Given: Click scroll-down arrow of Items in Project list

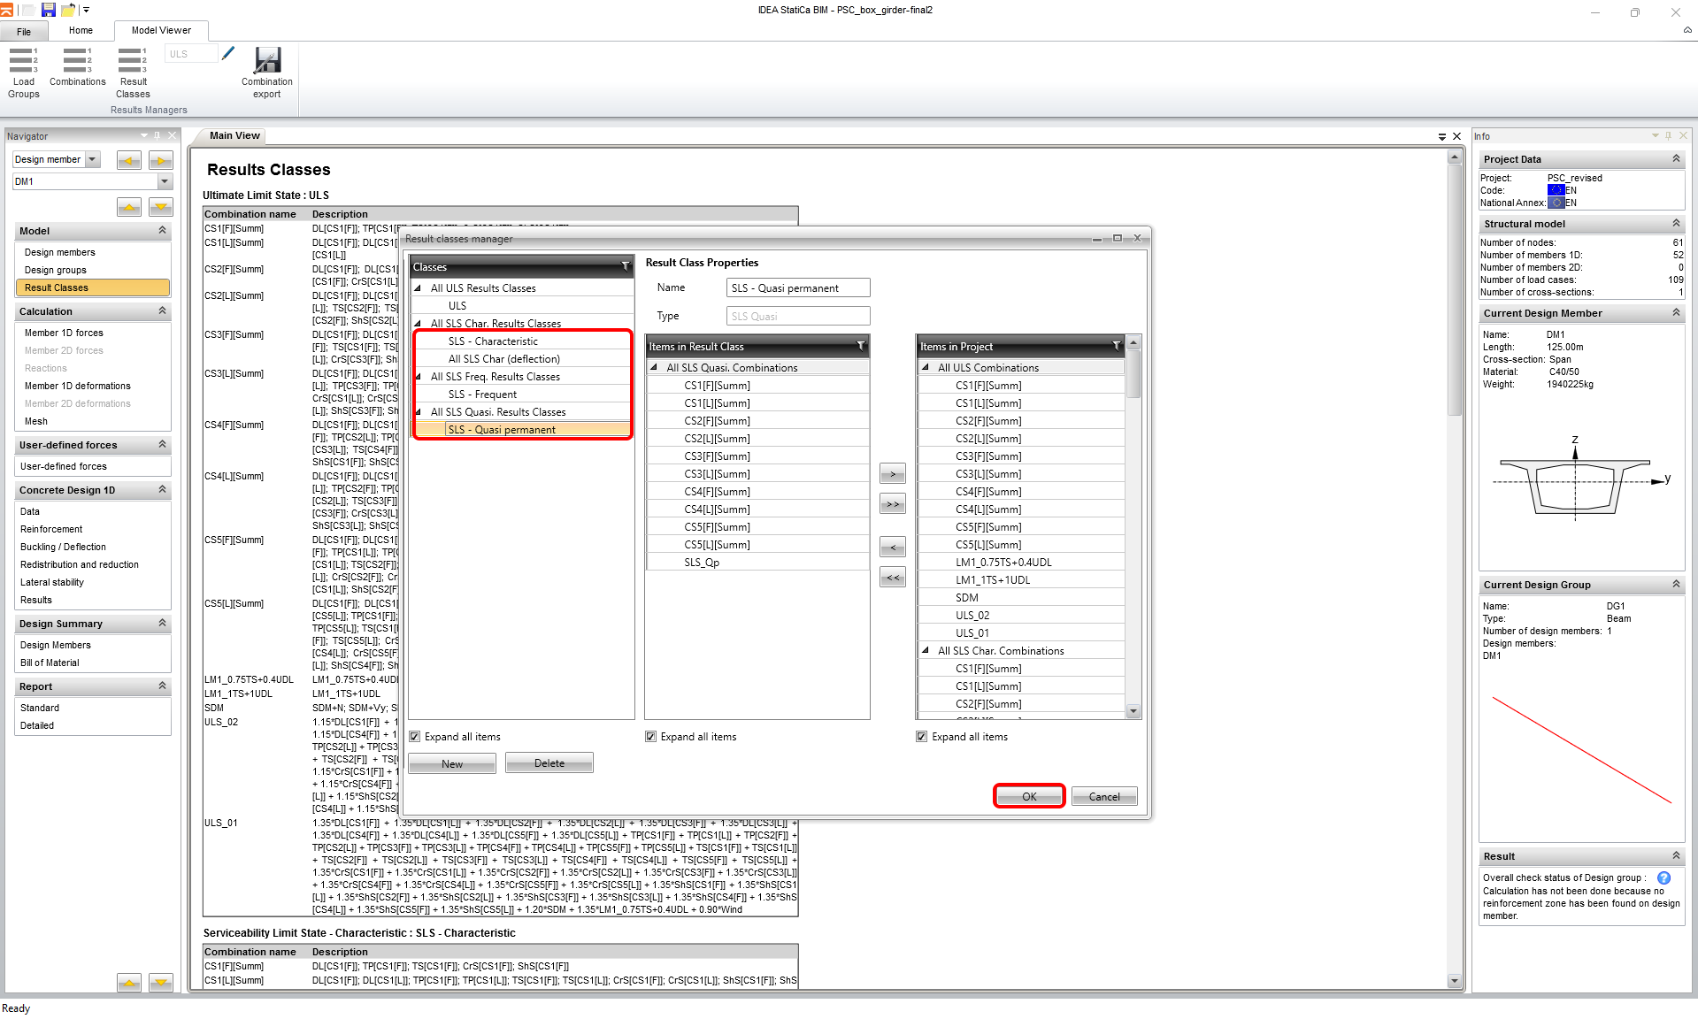Looking at the screenshot, I should (x=1133, y=711).
